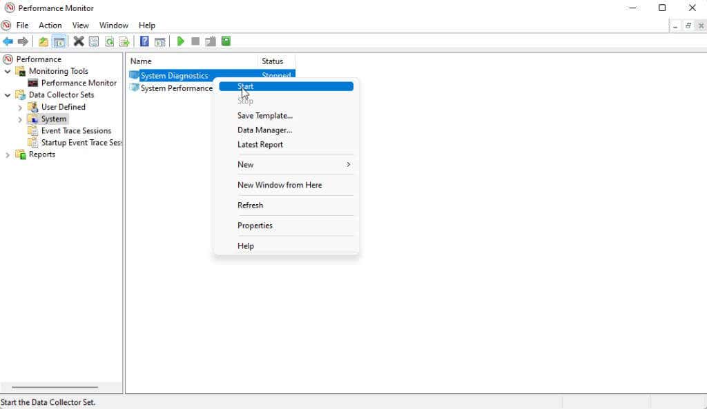
Task: Click the Show/Hide Action Pane icon
Action: tap(159, 41)
